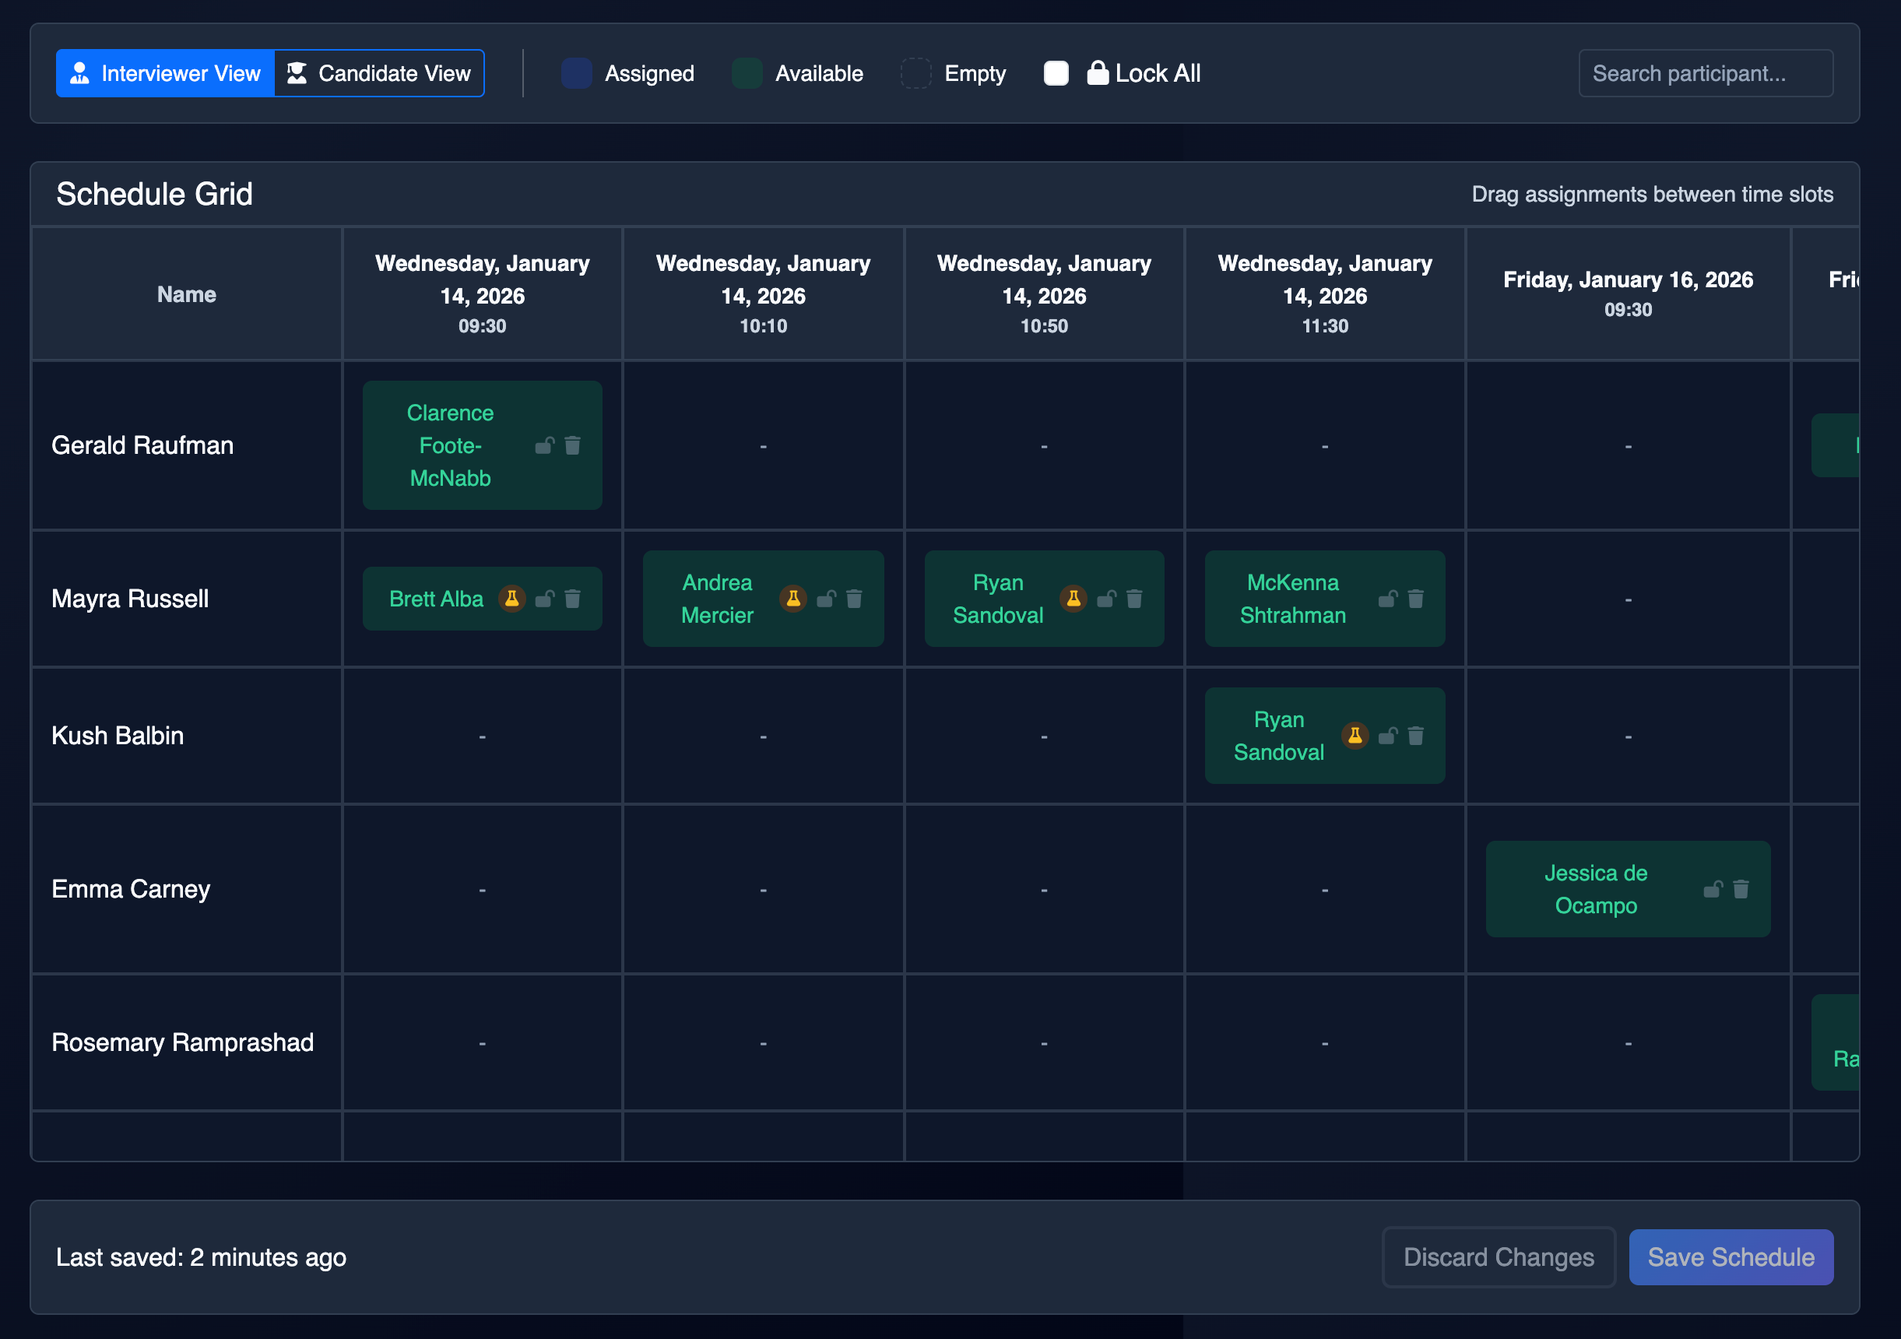Delete Clarence Foote-McNabb's assignment
1901x1339 pixels.
click(573, 445)
